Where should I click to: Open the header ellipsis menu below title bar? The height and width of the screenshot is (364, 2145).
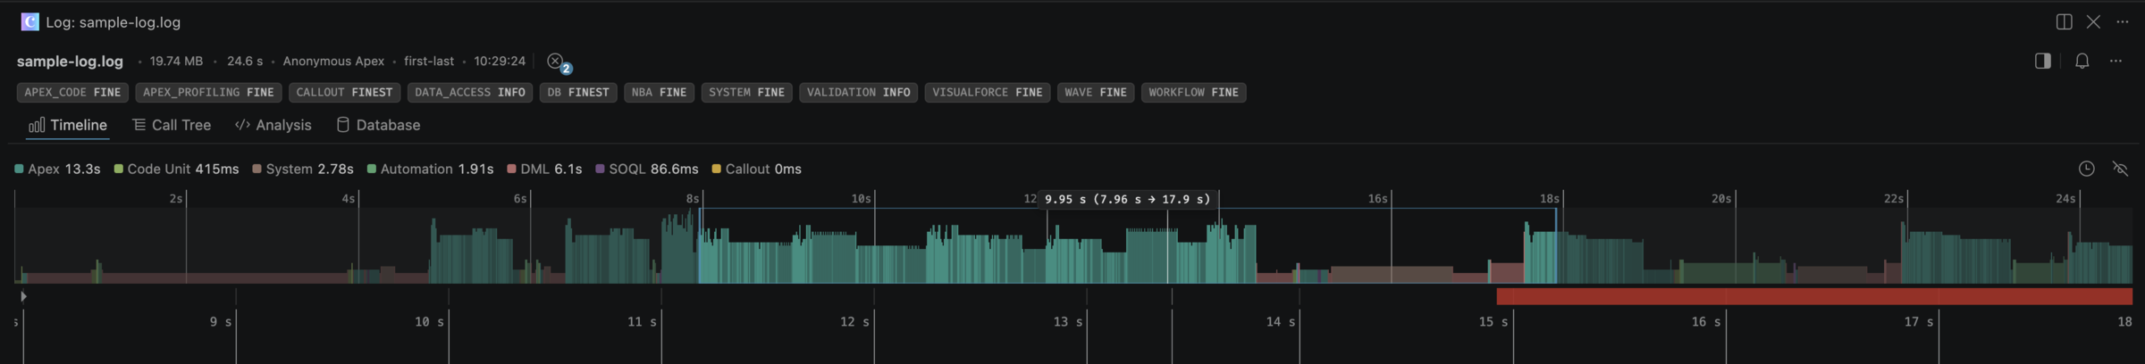[x=2116, y=61]
